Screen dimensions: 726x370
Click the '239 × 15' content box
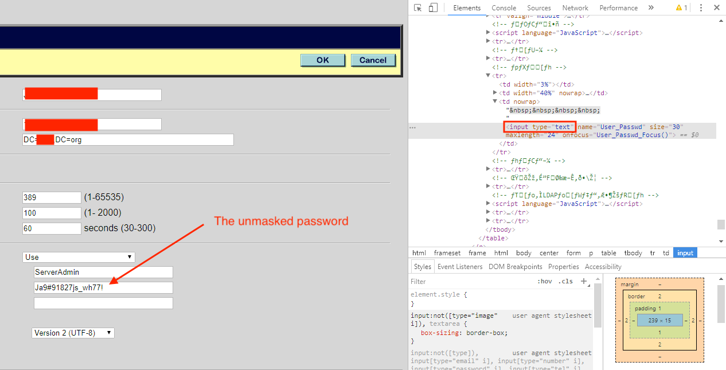coord(659,320)
